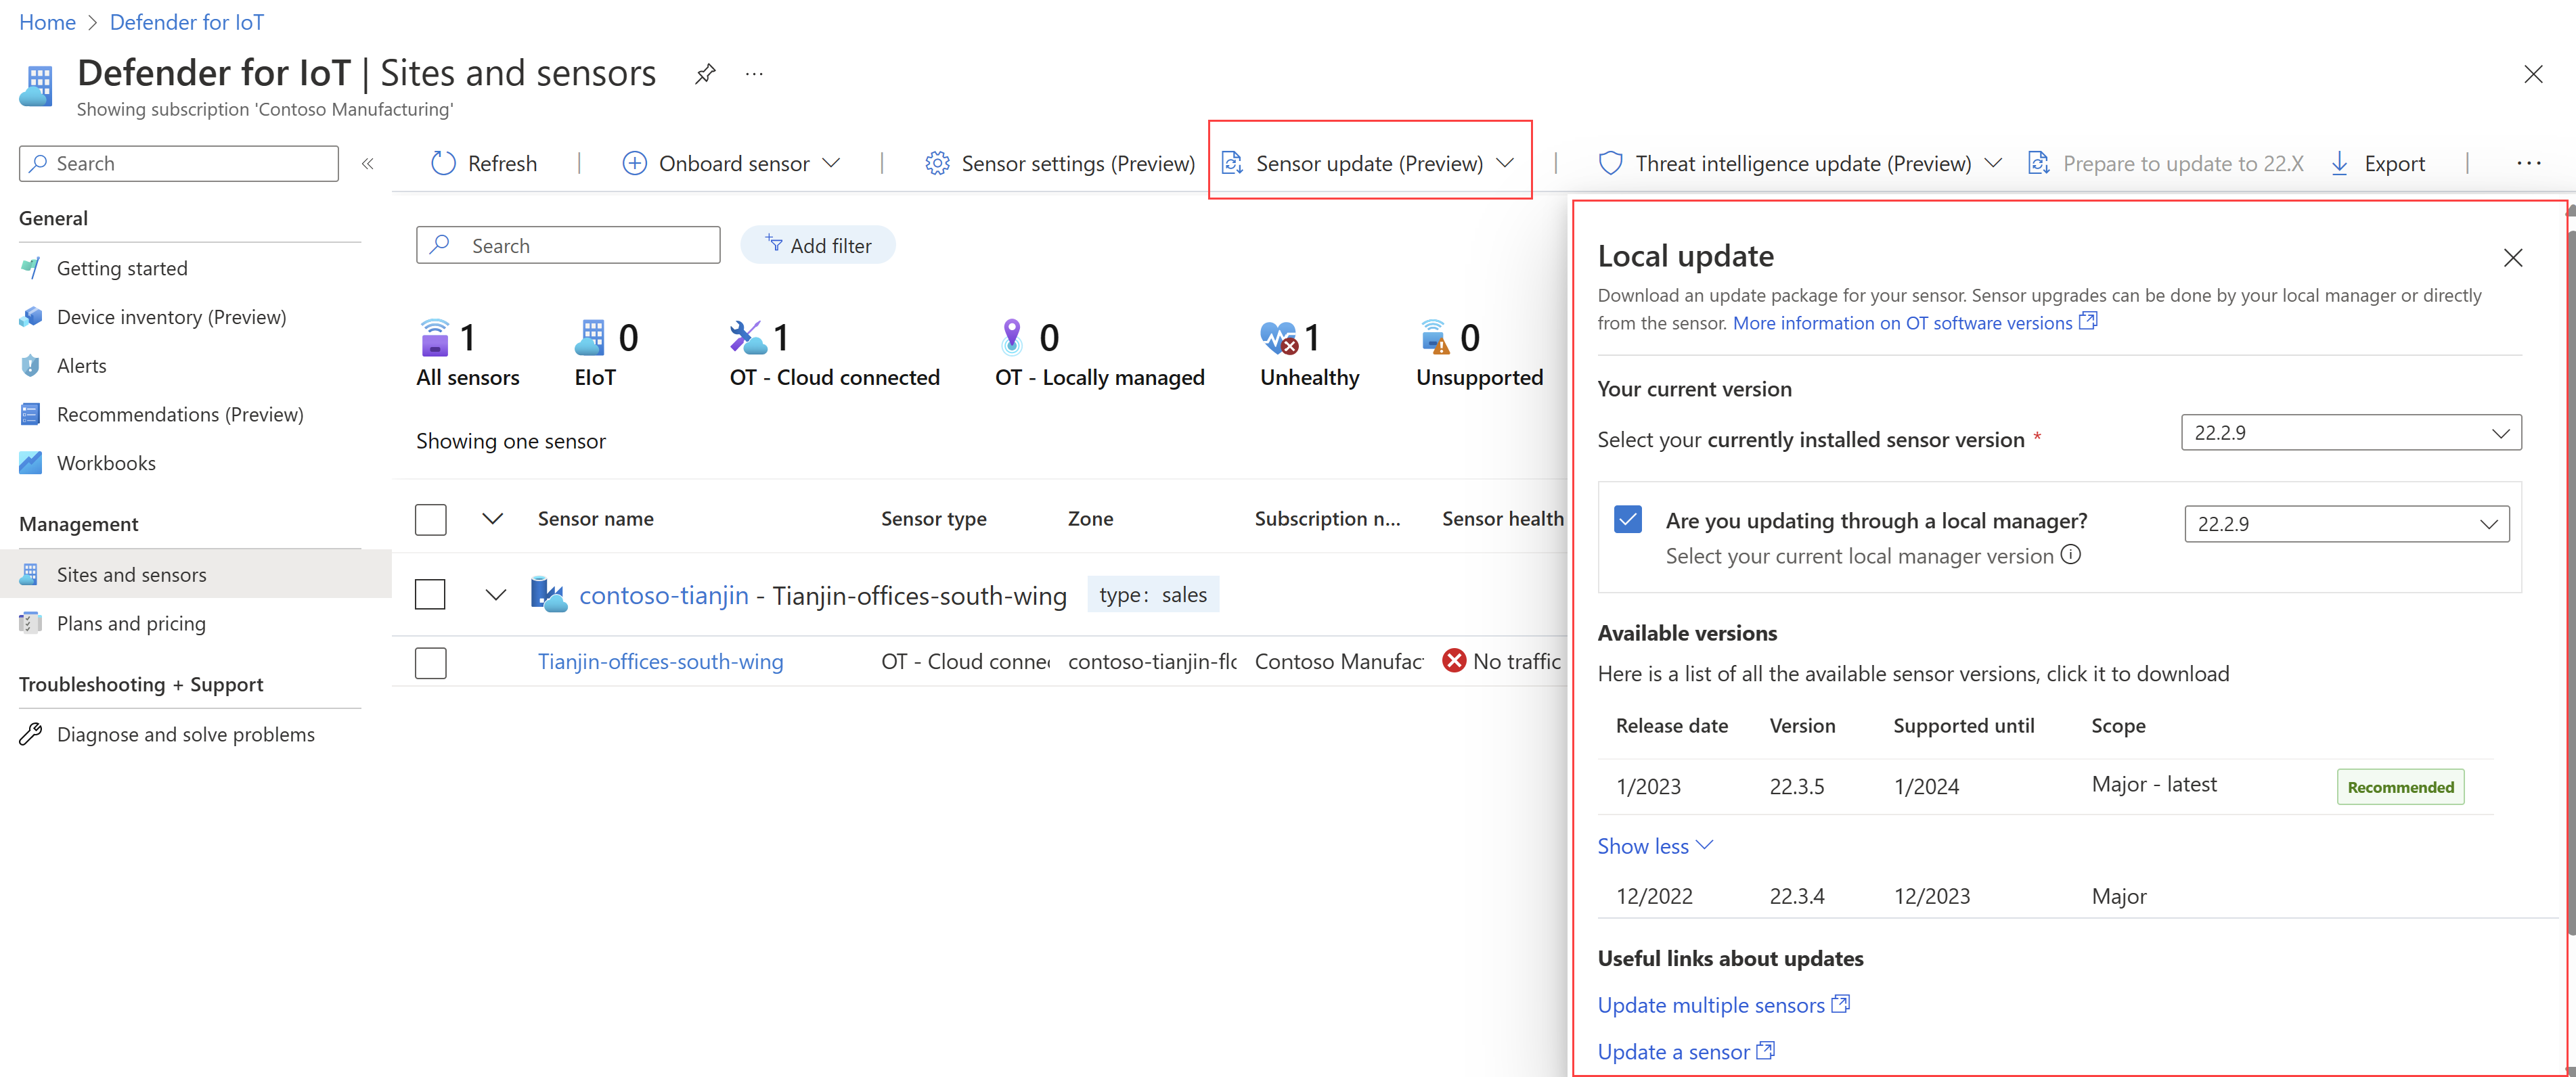Open the currently installed sensor version dropdown
Viewport: 2576px width, 1077px height.
pyautogui.click(x=2351, y=432)
